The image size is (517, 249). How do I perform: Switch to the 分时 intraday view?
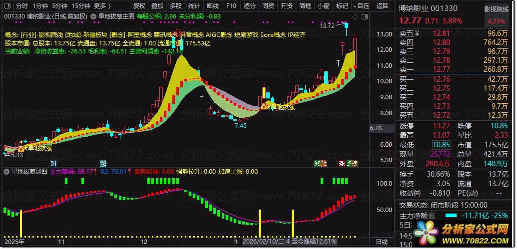point(22,5)
